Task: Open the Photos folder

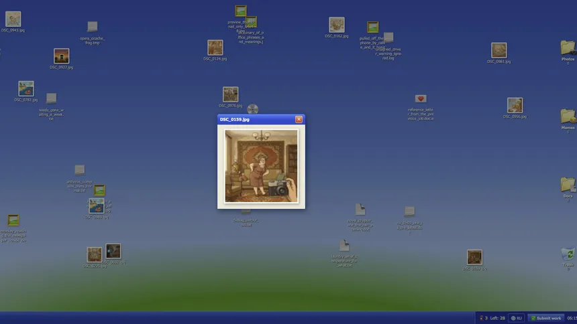Action: point(568,48)
